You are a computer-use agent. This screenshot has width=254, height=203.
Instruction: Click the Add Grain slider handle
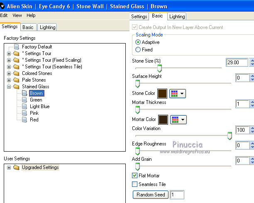point(137,167)
